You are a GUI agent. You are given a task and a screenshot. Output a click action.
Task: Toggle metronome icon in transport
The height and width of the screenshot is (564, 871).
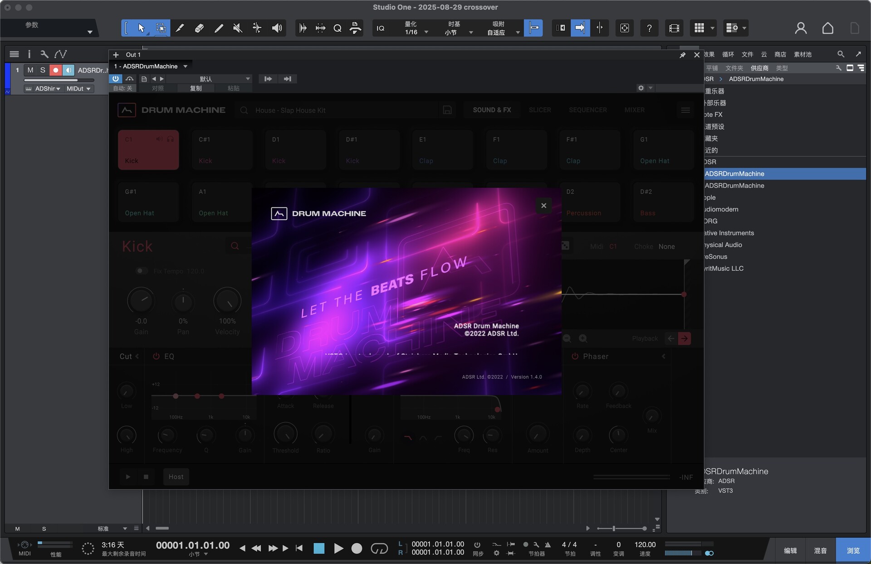click(x=548, y=545)
